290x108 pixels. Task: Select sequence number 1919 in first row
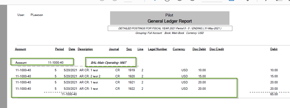coord(132,70)
